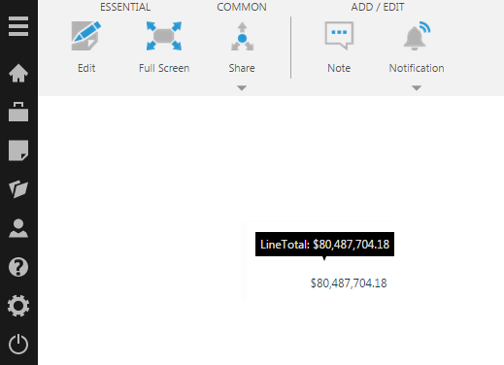Click the Notification bell icon
Screen dimensions: 504x365
point(417,36)
